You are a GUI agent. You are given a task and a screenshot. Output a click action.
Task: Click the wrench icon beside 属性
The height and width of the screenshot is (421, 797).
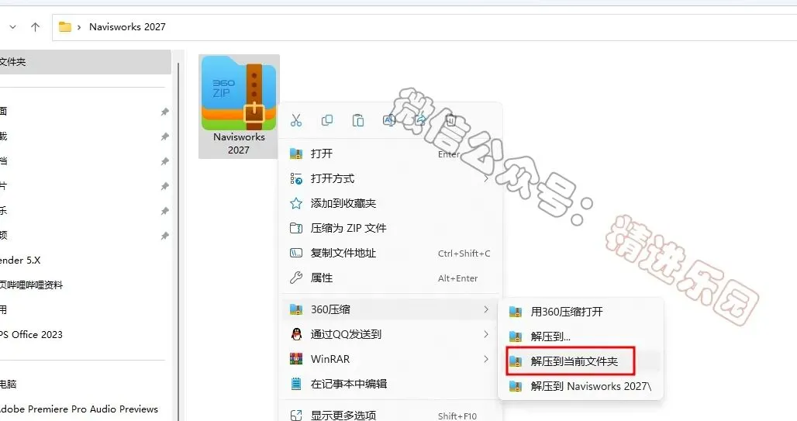(296, 278)
